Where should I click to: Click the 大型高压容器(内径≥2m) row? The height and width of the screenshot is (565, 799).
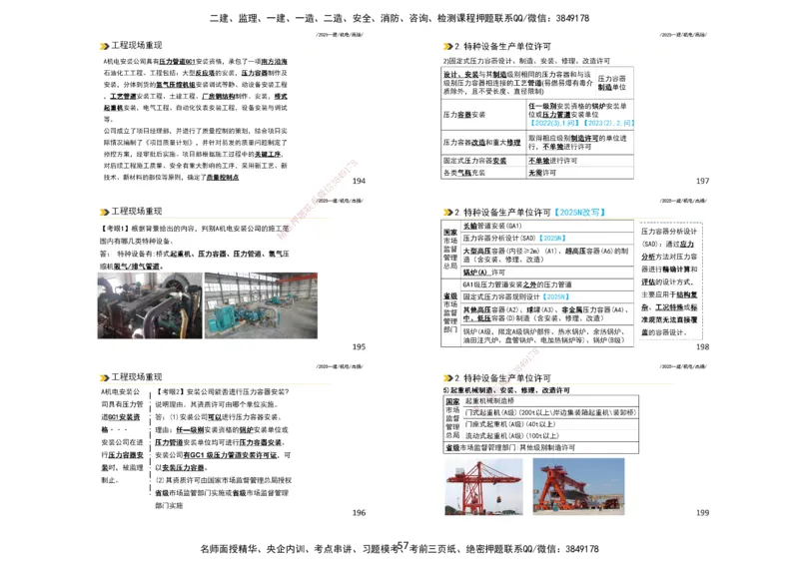[547, 255]
